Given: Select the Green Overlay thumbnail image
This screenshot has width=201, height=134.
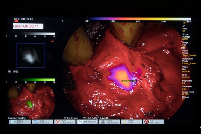Looking at the screenshot, I should [x=31, y=101].
